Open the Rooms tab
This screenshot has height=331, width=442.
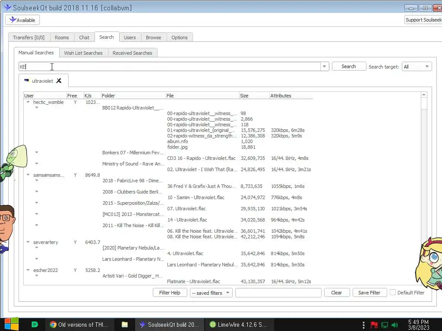coord(62,37)
